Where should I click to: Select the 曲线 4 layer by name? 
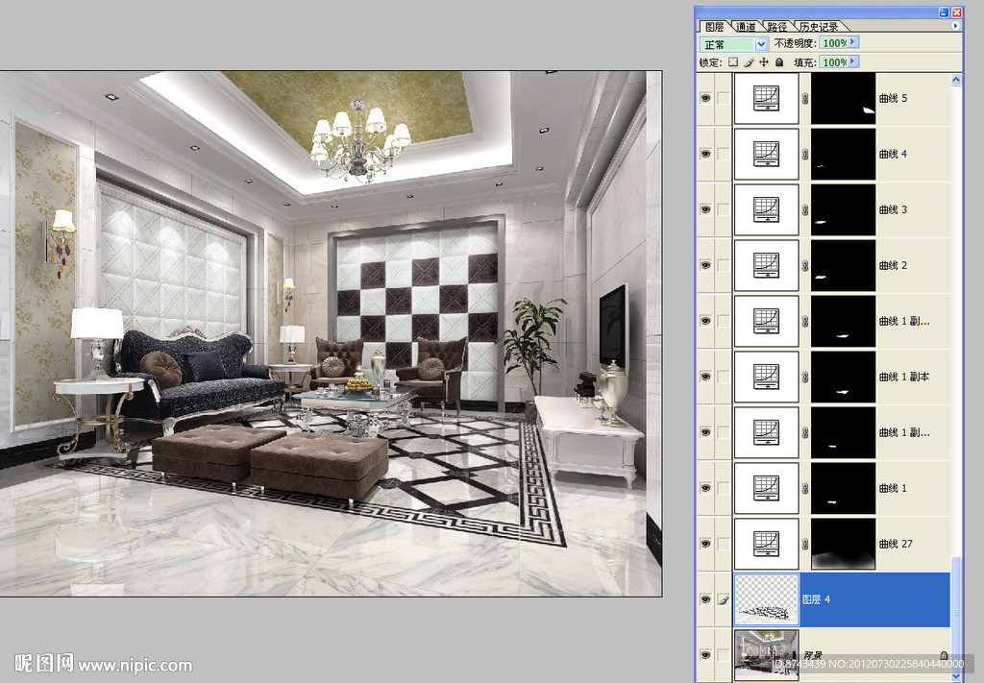tap(893, 154)
